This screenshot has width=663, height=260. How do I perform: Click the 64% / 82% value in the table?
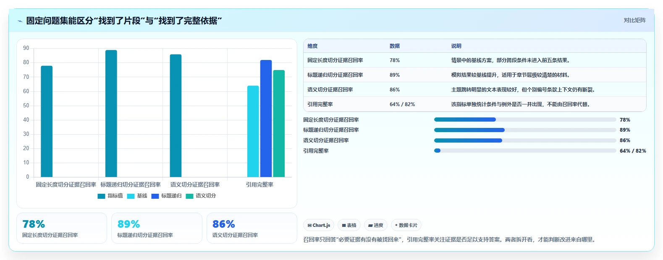pos(402,104)
